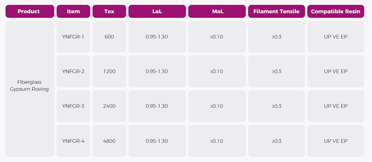Click the 600 Tex value cell
The height and width of the screenshot is (162, 372).
tap(109, 37)
